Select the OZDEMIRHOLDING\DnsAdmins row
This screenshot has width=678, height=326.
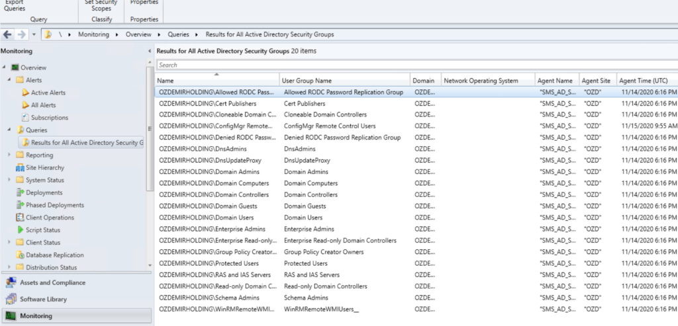(x=416, y=149)
